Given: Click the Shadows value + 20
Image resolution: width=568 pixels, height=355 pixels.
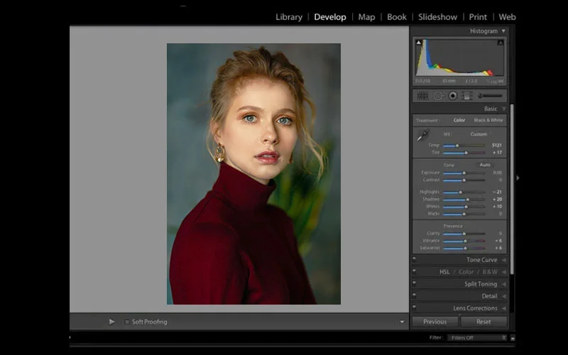Looking at the screenshot, I should (497, 200).
